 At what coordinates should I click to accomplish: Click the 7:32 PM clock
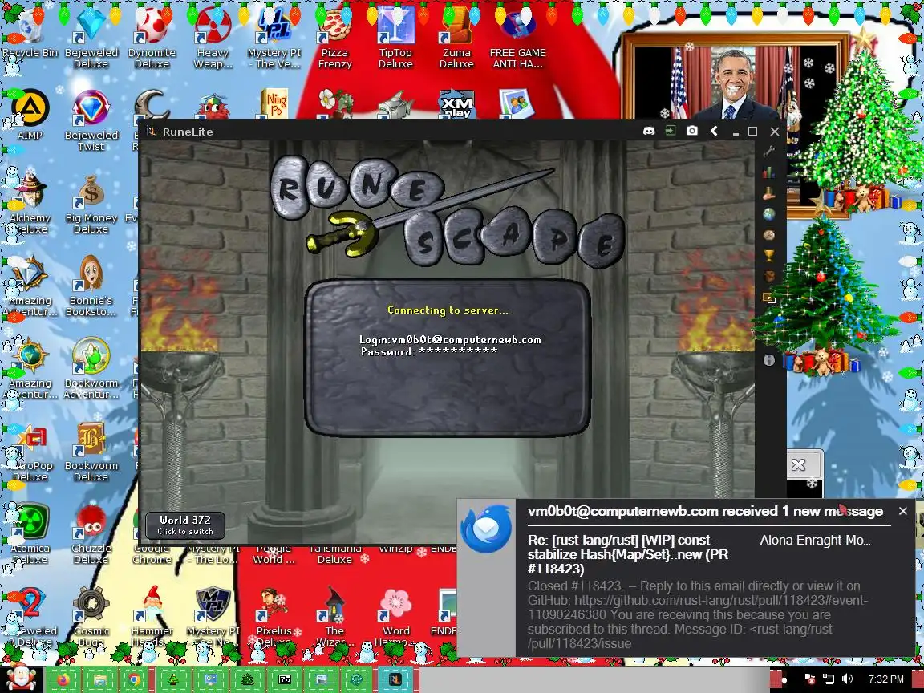tap(885, 679)
